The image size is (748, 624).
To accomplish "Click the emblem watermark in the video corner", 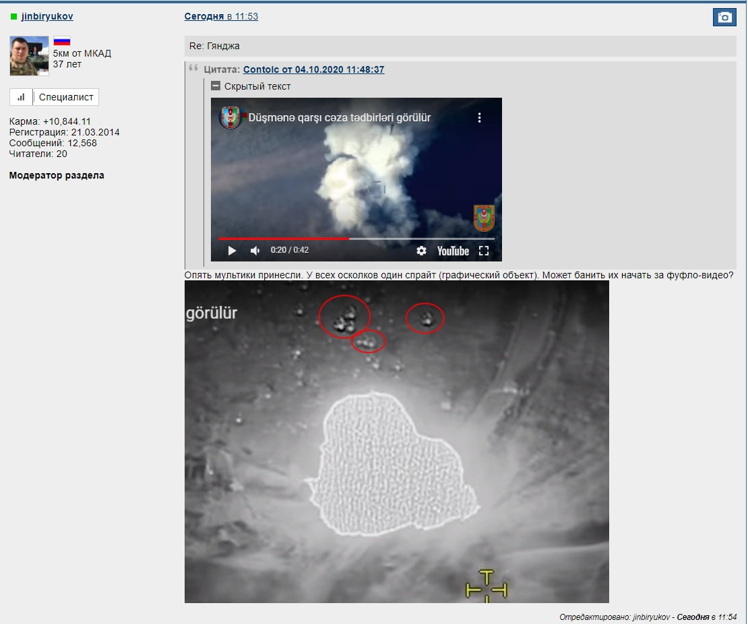I will coord(484,218).
